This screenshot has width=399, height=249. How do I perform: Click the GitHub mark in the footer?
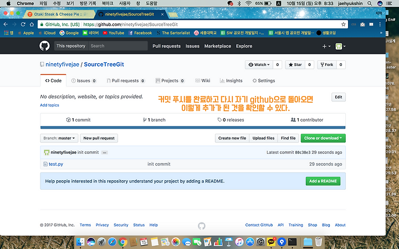click(202, 226)
